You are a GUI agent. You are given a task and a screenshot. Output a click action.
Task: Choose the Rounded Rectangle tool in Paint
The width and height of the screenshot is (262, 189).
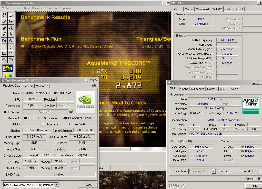pos(11,60)
